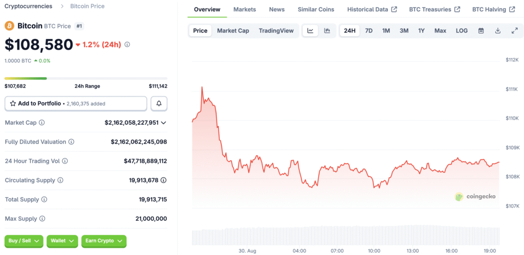Open the Buy / Sell dropdown
The height and width of the screenshot is (255, 524).
pyautogui.click(x=24, y=241)
